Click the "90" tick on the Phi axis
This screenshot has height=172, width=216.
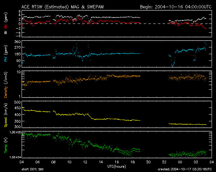click(19, 61)
